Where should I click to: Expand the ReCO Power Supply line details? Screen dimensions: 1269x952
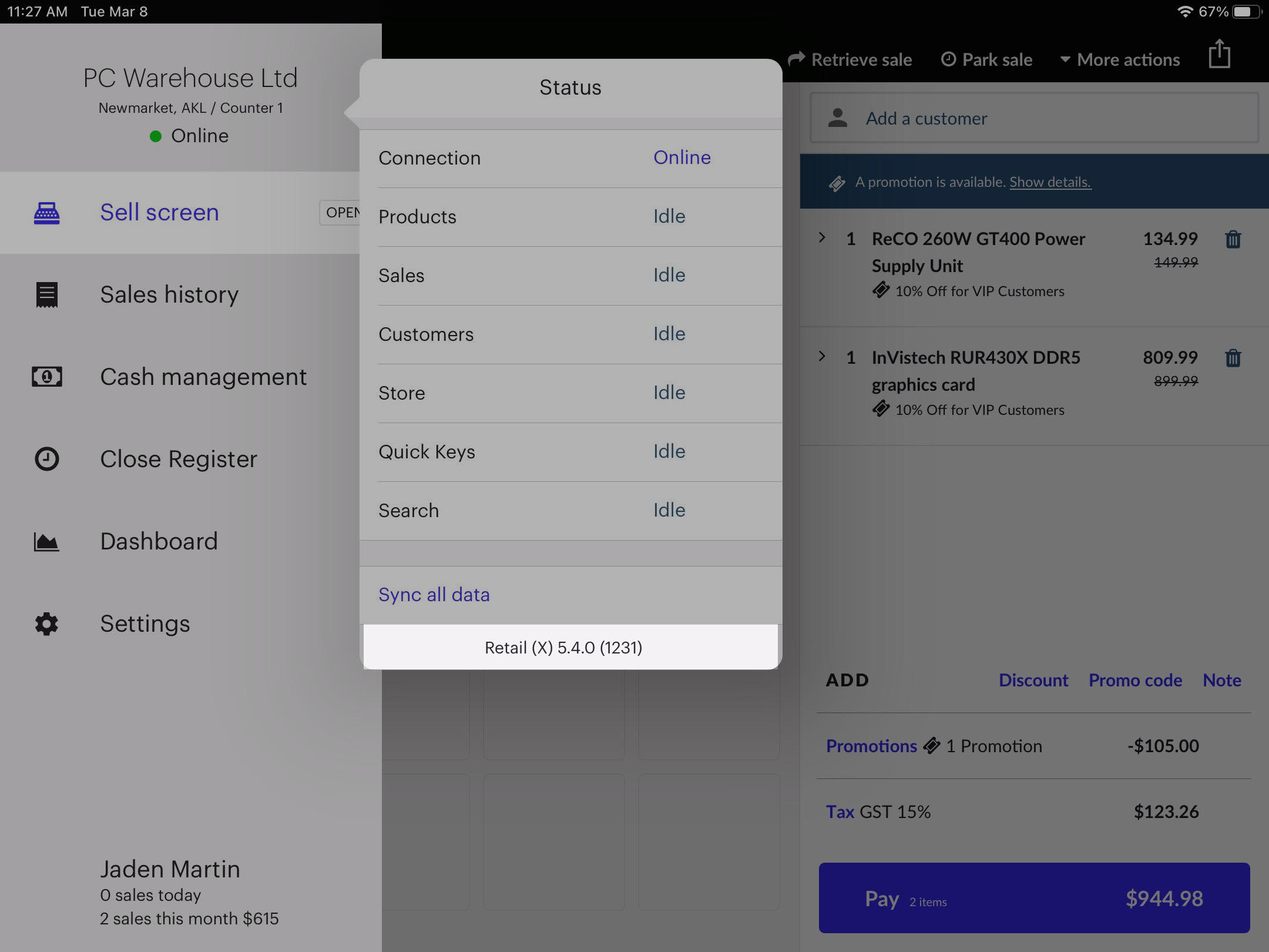pos(822,238)
